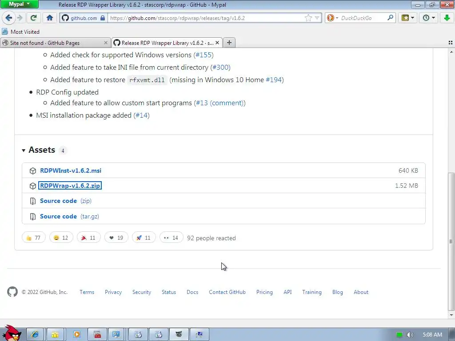Screen dimensions: 455x341
Task: Open the media player taskbar icon
Action: tap(76, 335)
